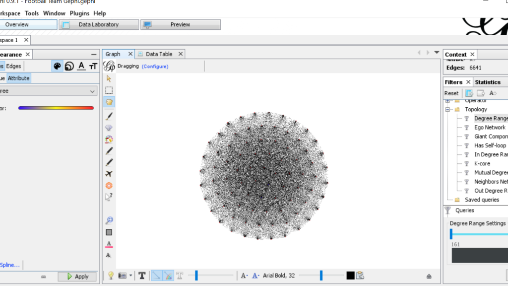Click the Center on Graph magnifier icon

109,220
